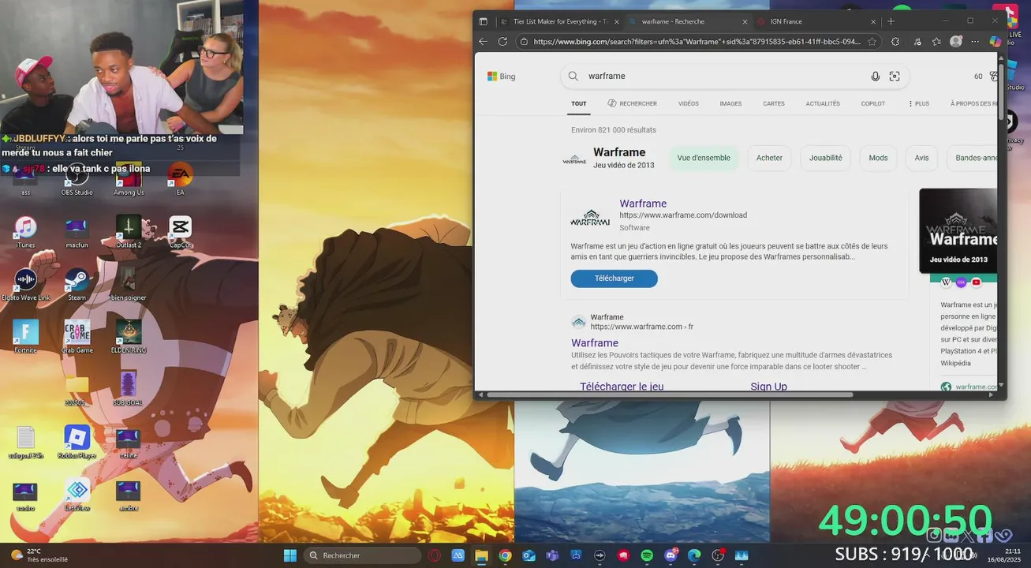Open a new browser tab
1031x568 pixels.
pos(891,21)
